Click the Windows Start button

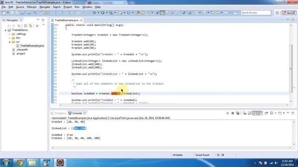(6, 163)
